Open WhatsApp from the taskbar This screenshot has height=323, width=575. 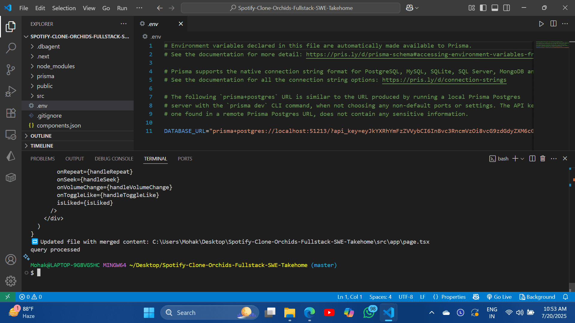point(369,313)
